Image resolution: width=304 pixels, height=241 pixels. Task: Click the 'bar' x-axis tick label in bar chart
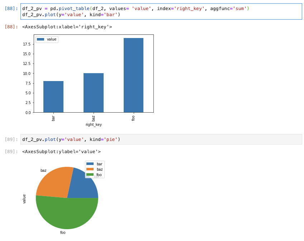click(53, 118)
